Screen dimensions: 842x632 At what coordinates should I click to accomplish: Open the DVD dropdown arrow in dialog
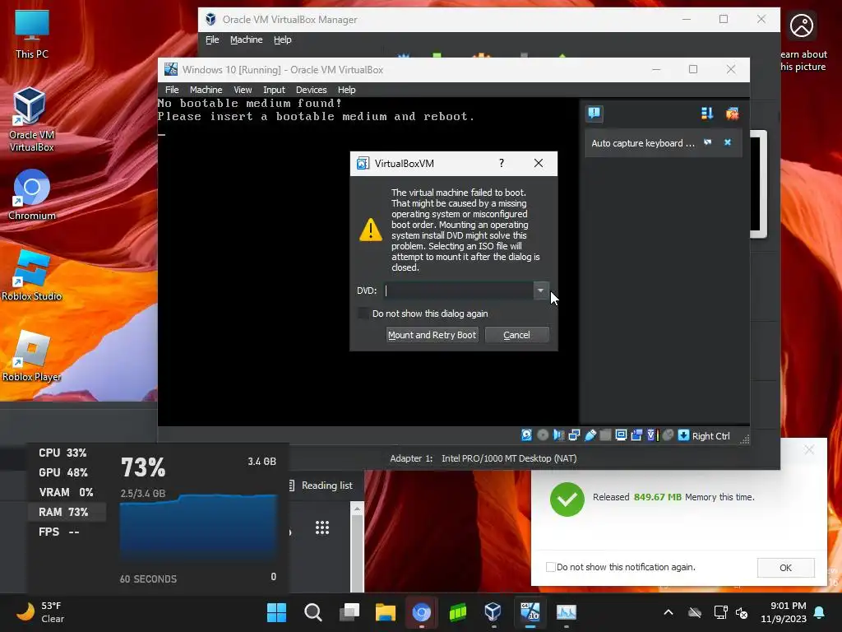pos(541,290)
